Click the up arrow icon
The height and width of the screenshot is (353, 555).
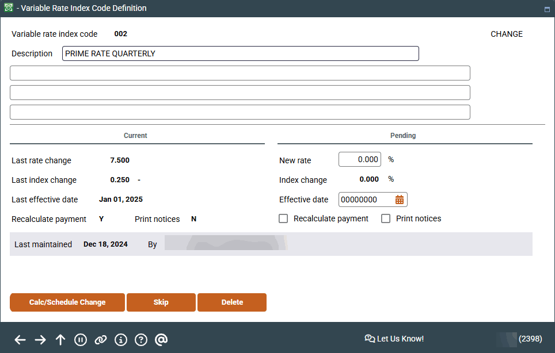[x=60, y=340]
